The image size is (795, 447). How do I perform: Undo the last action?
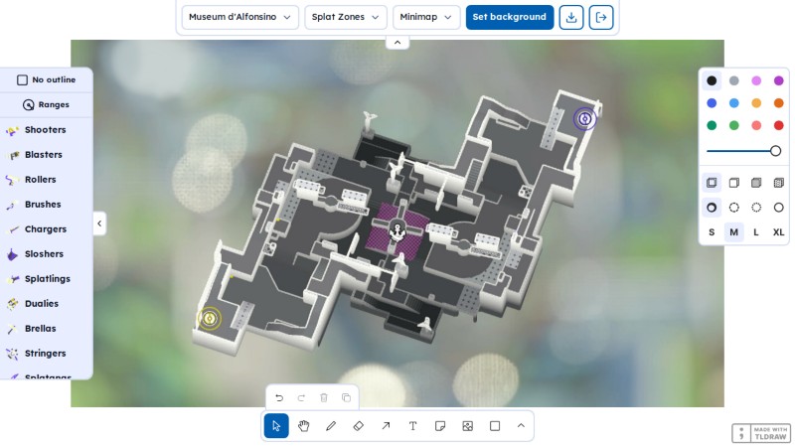(279, 398)
